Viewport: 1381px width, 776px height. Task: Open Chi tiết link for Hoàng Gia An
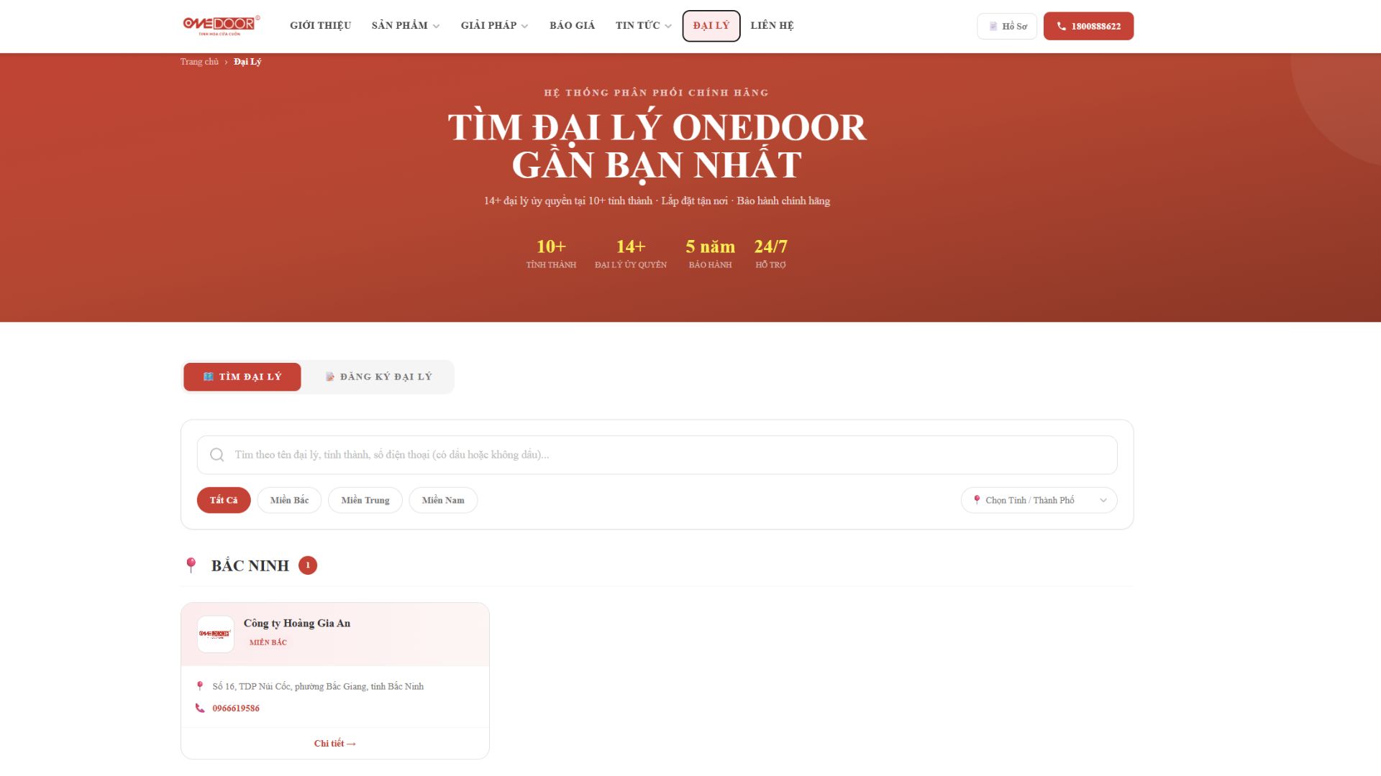tap(335, 744)
